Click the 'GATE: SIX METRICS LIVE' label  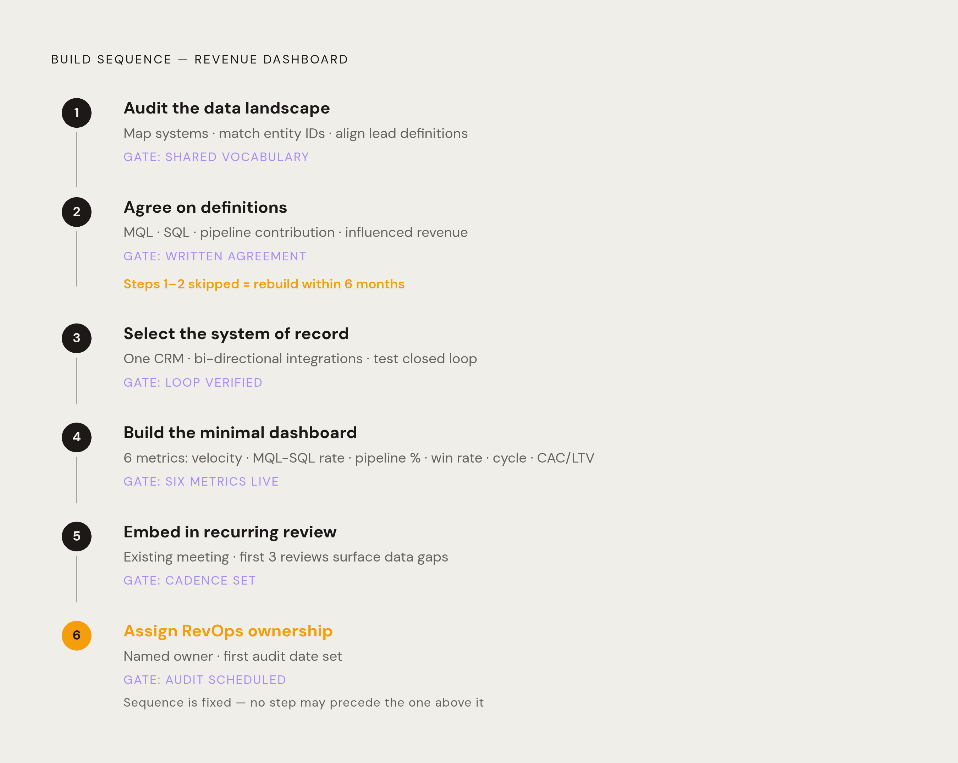[201, 481]
